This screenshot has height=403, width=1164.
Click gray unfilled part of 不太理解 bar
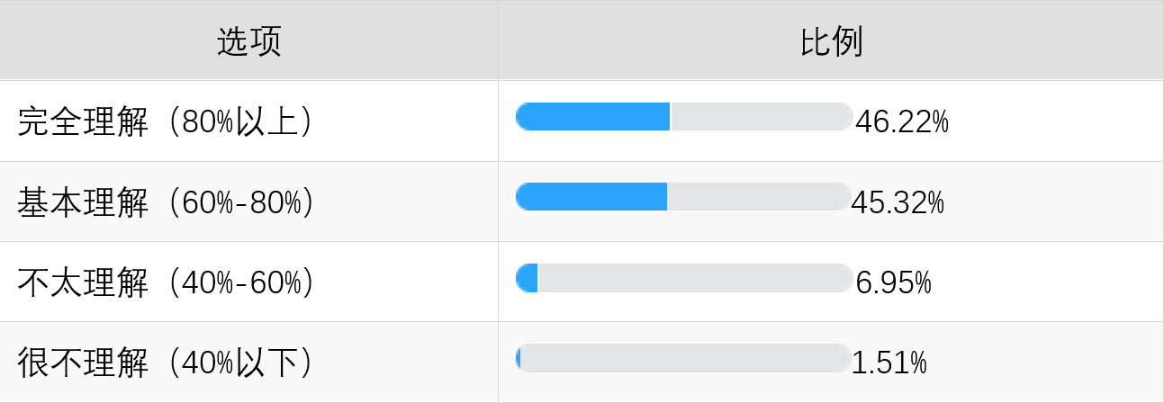(x=695, y=278)
